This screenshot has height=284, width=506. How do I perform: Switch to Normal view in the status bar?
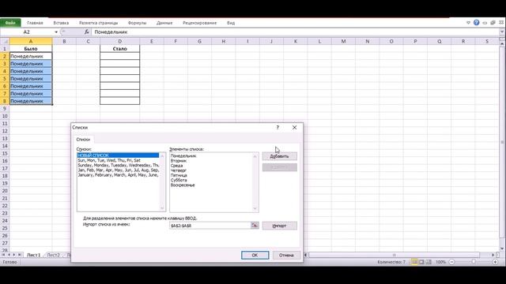pos(414,262)
